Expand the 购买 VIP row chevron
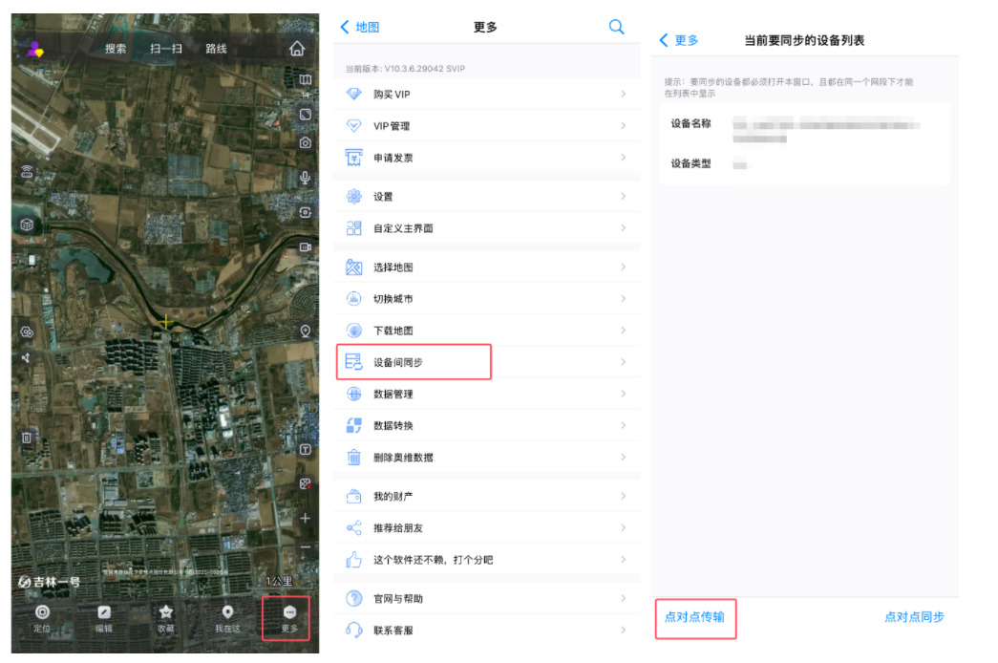998x663 pixels. coord(623,94)
